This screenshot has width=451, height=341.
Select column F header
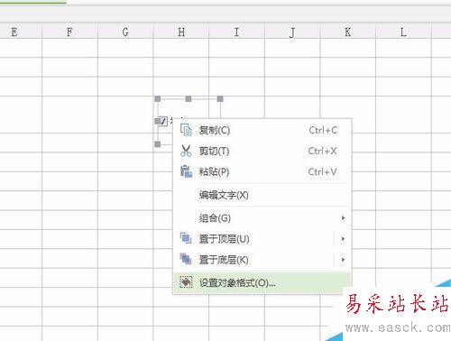(69, 32)
